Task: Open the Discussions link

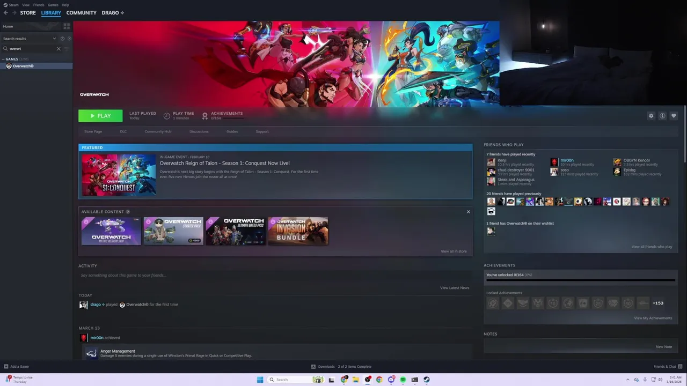Action: [x=199, y=131]
